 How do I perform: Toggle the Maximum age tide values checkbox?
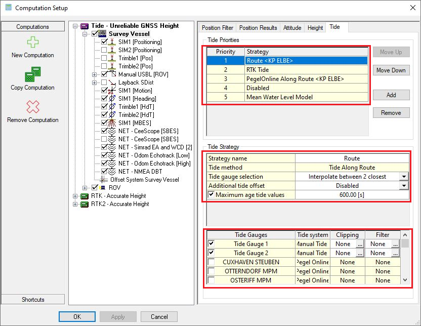point(211,195)
